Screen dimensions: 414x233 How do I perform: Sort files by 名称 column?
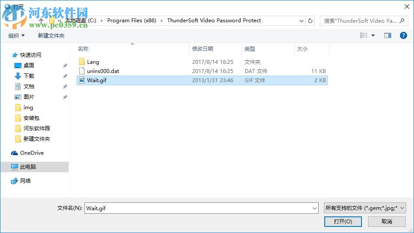(x=83, y=49)
